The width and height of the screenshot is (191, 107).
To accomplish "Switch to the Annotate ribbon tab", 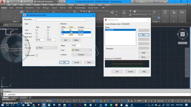I will click(19, 8).
